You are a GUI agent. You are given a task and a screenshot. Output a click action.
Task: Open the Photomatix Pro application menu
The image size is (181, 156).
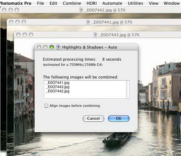coord(15,3)
